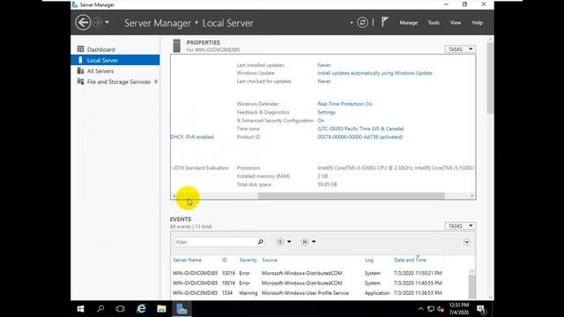Viewport: 564px width, 317px height.
Task: Open the Windows Start menu
Action: click(x=80, y=309)
